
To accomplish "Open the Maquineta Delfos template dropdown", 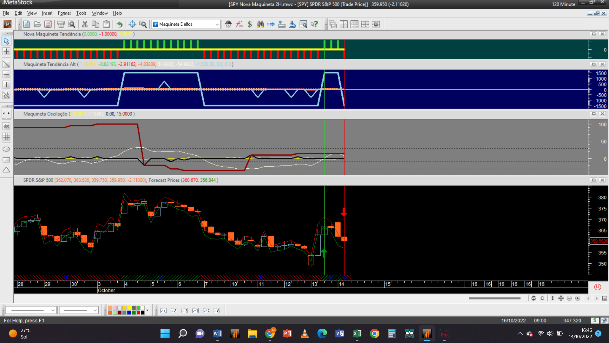I will (x=217, y=24).
